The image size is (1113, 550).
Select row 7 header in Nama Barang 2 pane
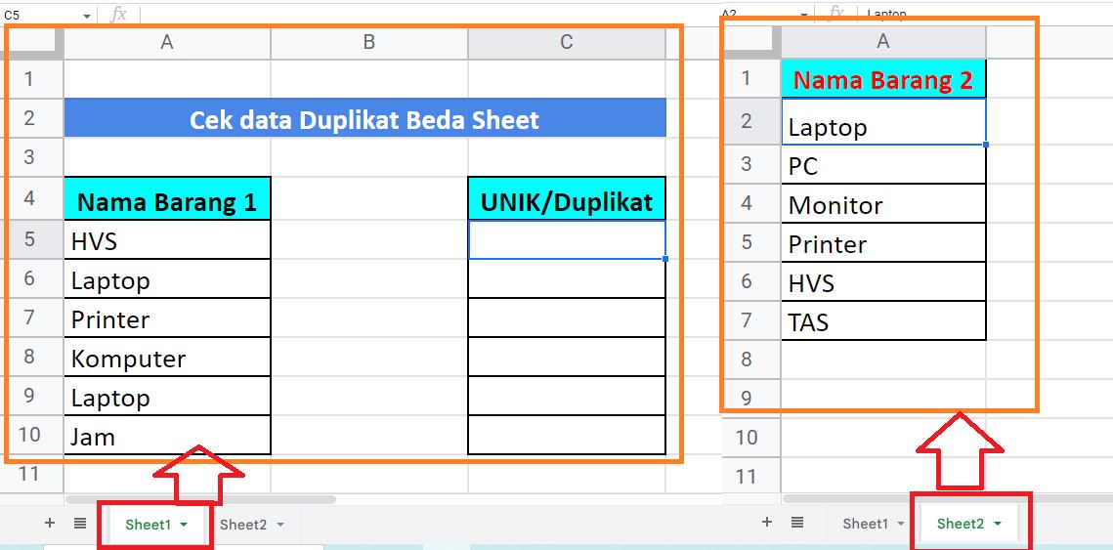tap(746, 320)
